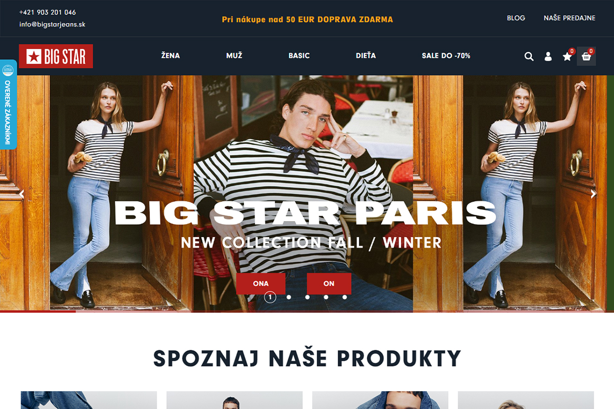Open the Overené zákazníkmi side badge
Screen dimensions: 614x409
(x=8, y=104)
